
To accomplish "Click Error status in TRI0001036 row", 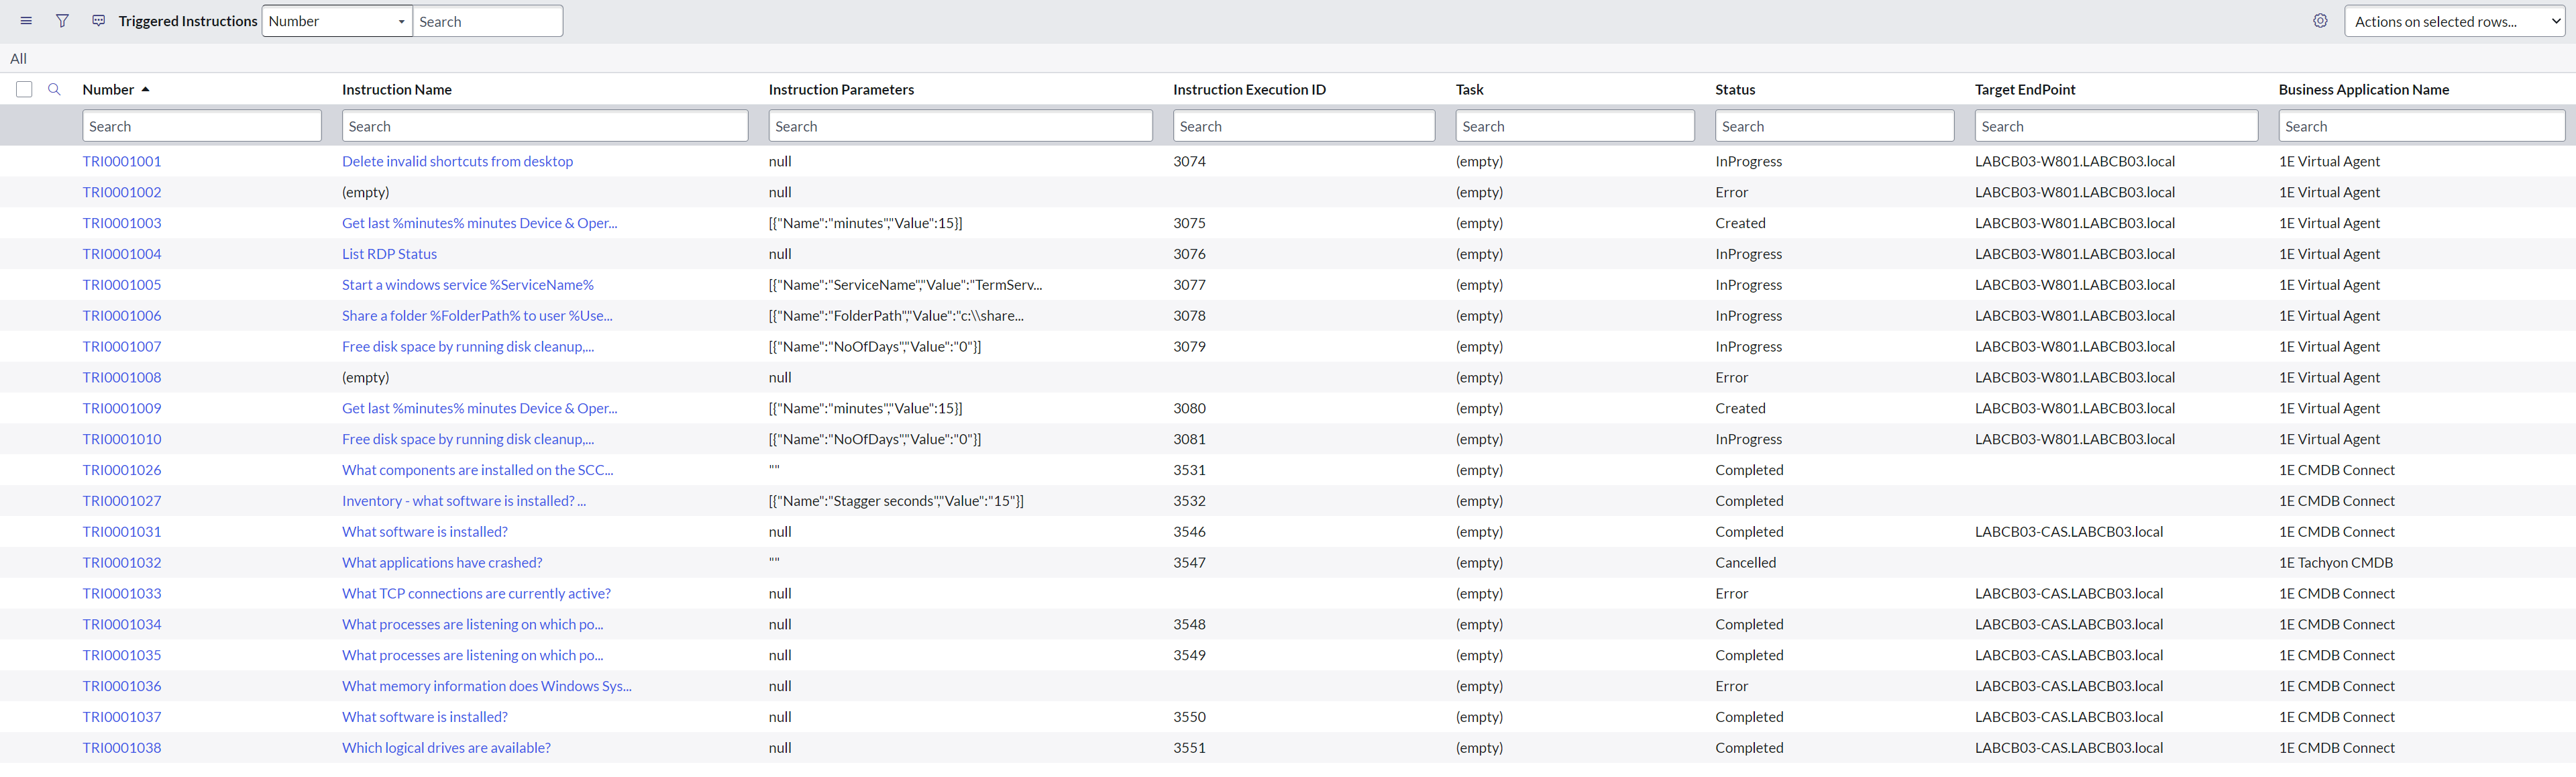I will [x=1732, y=686].
